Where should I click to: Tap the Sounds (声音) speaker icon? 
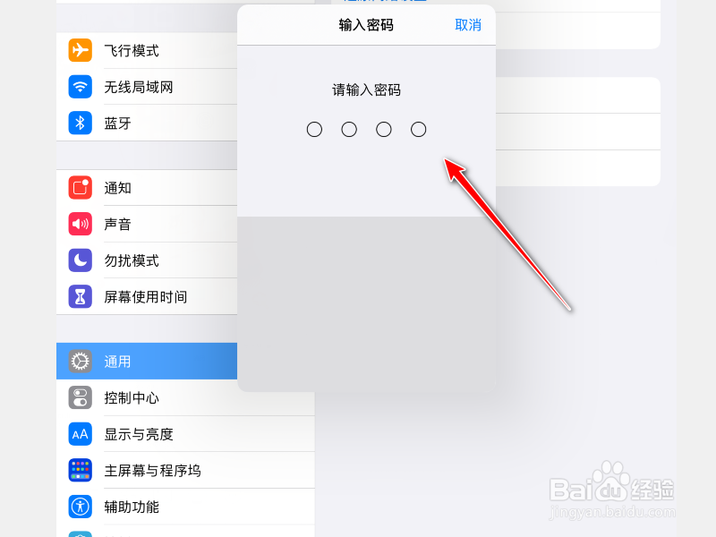tap(80, 224)
